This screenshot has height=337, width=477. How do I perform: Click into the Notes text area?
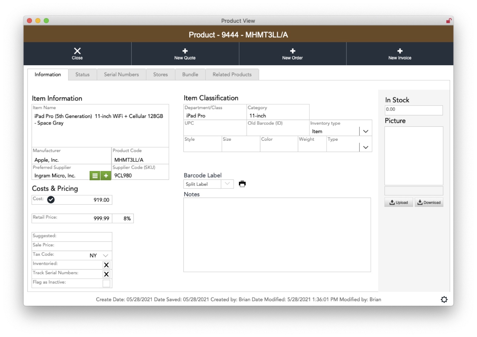pyautogui.click(x=277, y=235)
